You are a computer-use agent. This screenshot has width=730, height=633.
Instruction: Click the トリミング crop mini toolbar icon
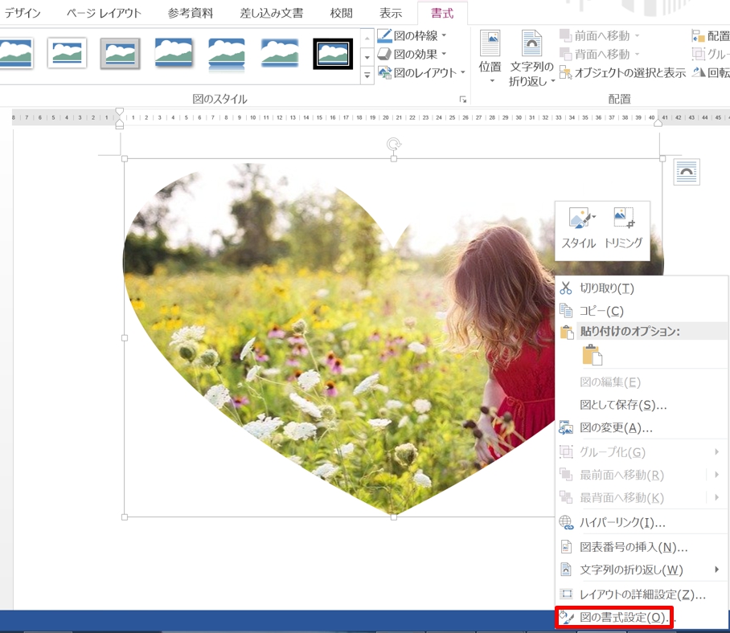coord(623,228)
